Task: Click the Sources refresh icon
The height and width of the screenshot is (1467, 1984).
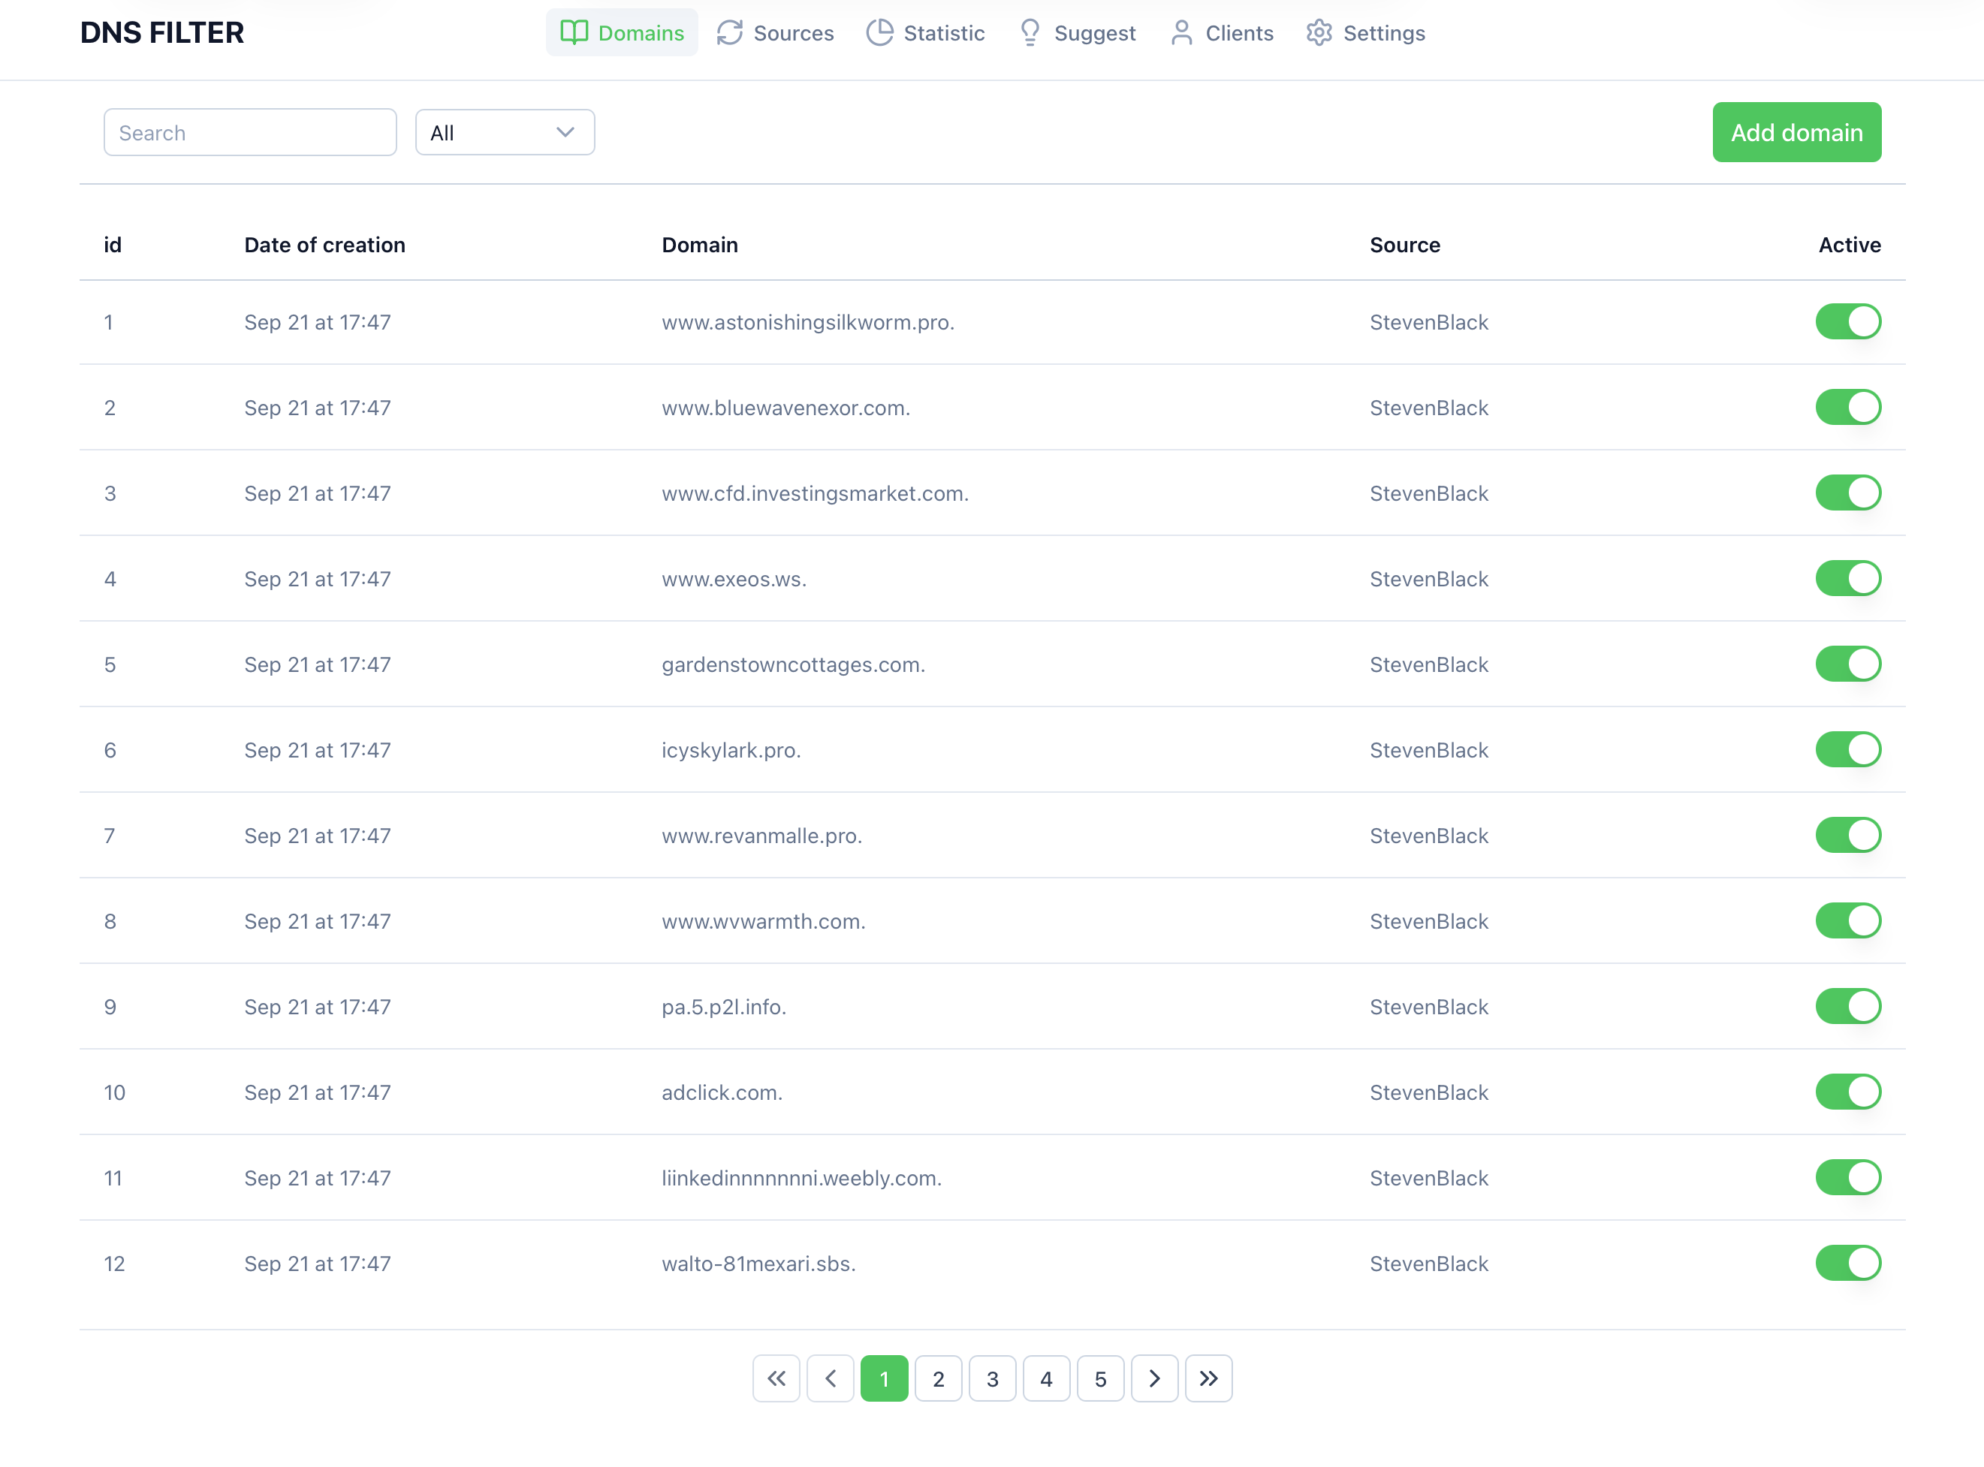Action: (x=729, y=33)
